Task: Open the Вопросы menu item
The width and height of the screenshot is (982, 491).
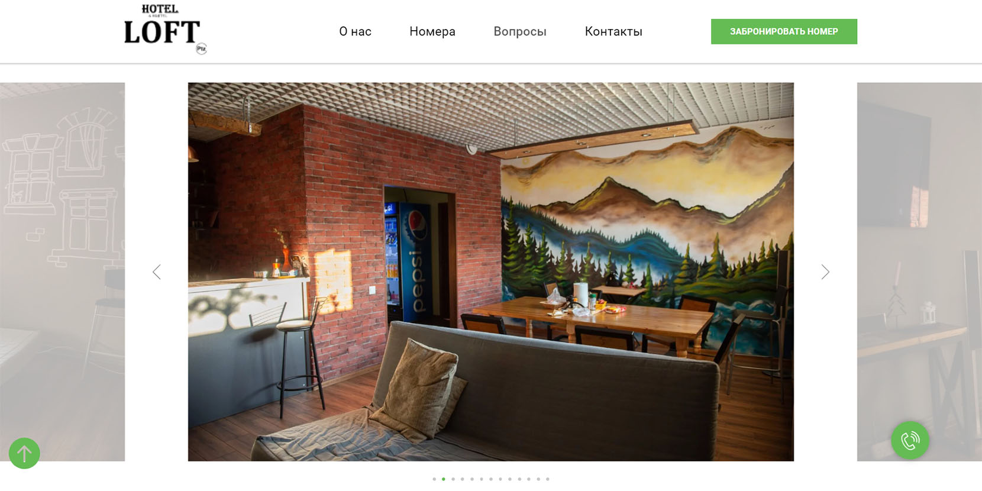Action: (520, 31)
